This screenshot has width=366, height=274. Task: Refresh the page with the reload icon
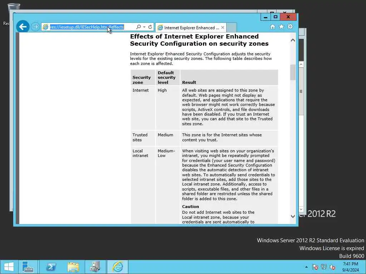(150, 27)
